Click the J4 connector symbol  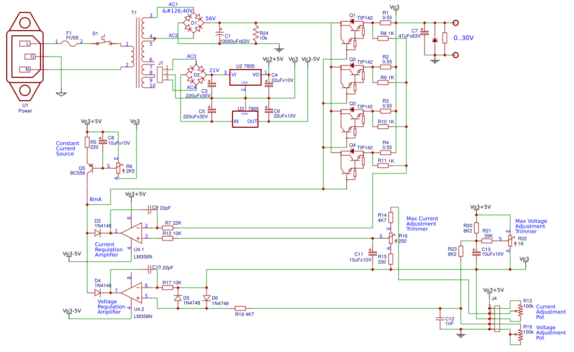(x=496, y=318)
